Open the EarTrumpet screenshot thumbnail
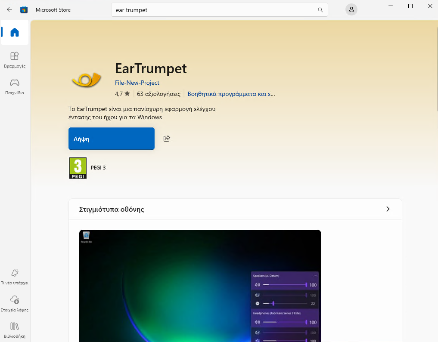438x342 pixels. pos(200,286)
